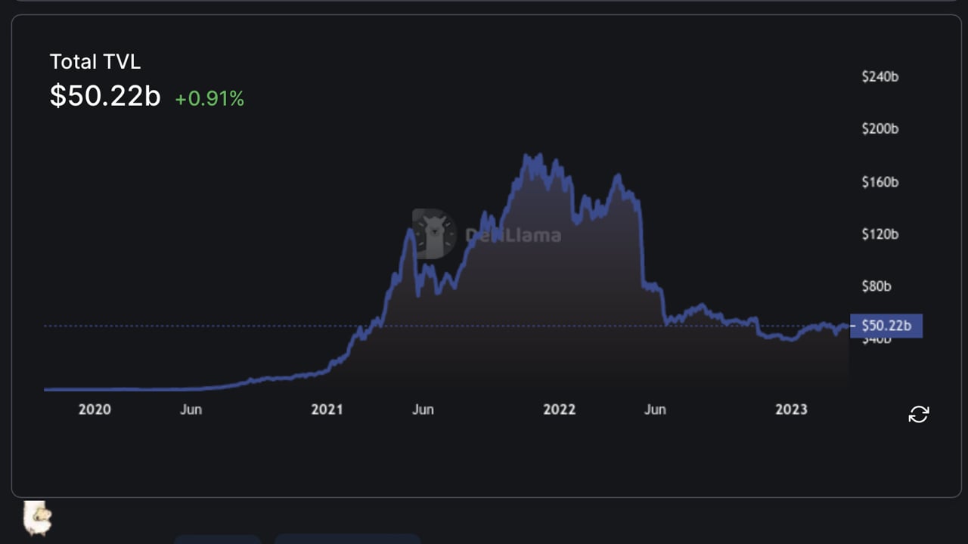Select the Jun label between 2022 and 2023
This screenshot has width=968, height=544.
pos(655,410)
